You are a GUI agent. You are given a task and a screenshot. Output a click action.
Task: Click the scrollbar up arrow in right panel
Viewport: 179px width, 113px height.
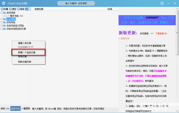tap(177, 8)
